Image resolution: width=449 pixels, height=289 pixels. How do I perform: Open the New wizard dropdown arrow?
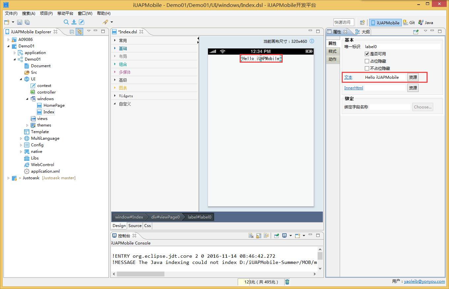pyautogui.click(x=13, y=22)
